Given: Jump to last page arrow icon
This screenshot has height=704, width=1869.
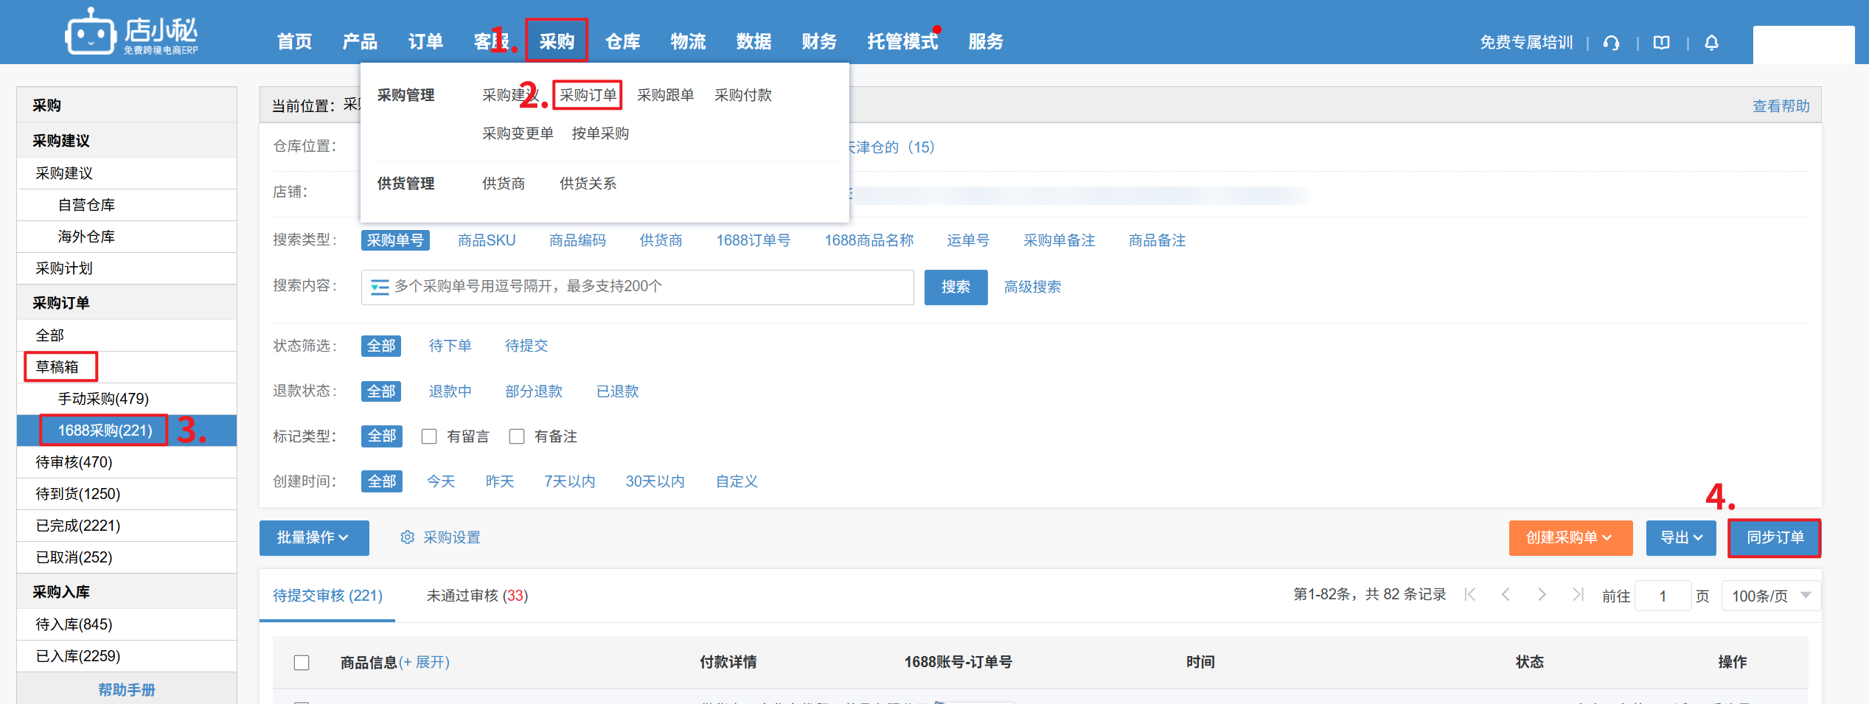Looking at the screenshot, I should pyautogui.click(x=1577, y=595).
